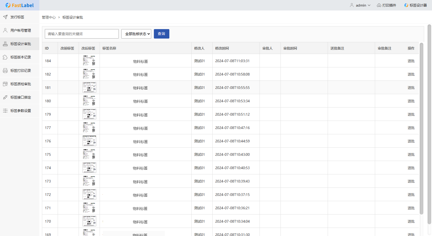The height and width of the screenshot is (236, 432).
Task: Click 送批 for row ID 174
Action: (x=411, y=168)
